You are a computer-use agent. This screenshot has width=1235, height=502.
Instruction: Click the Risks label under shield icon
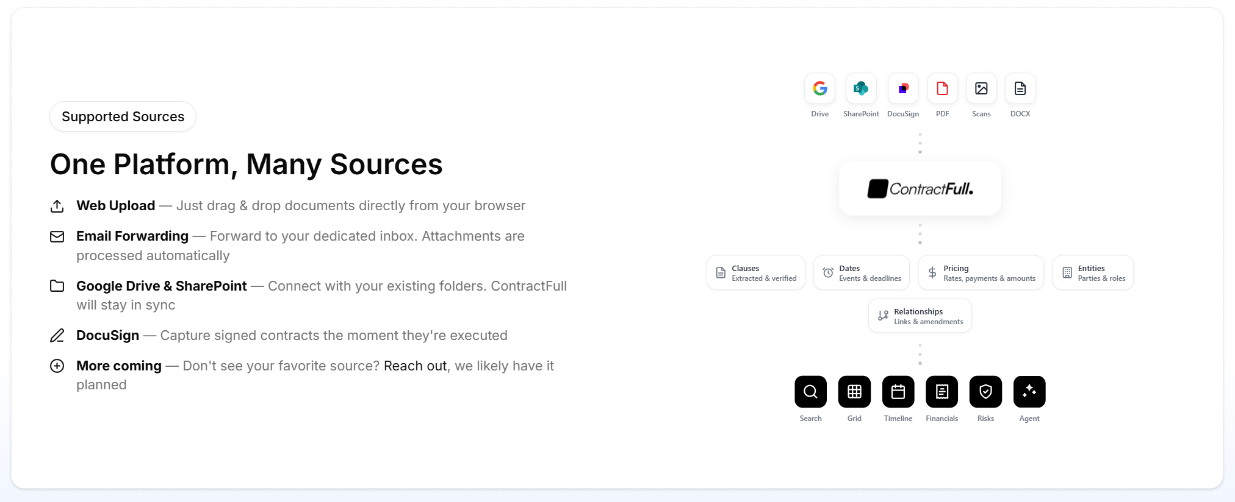(985, 419)
